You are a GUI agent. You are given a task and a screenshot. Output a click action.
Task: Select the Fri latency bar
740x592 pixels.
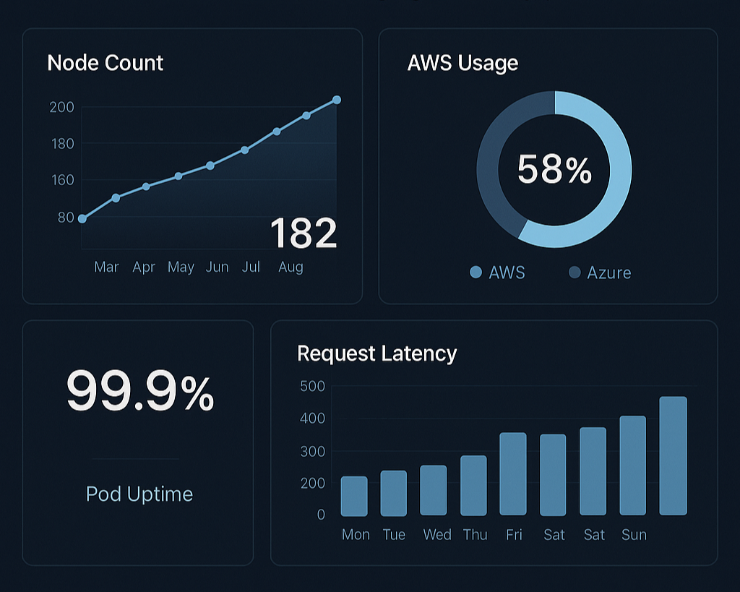click(513, 474)
